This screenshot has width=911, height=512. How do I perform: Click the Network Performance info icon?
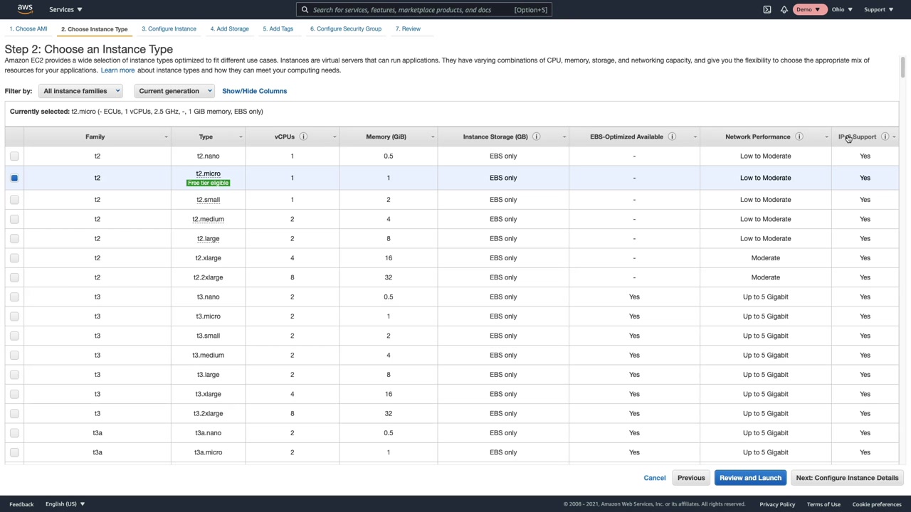point(799,137)
